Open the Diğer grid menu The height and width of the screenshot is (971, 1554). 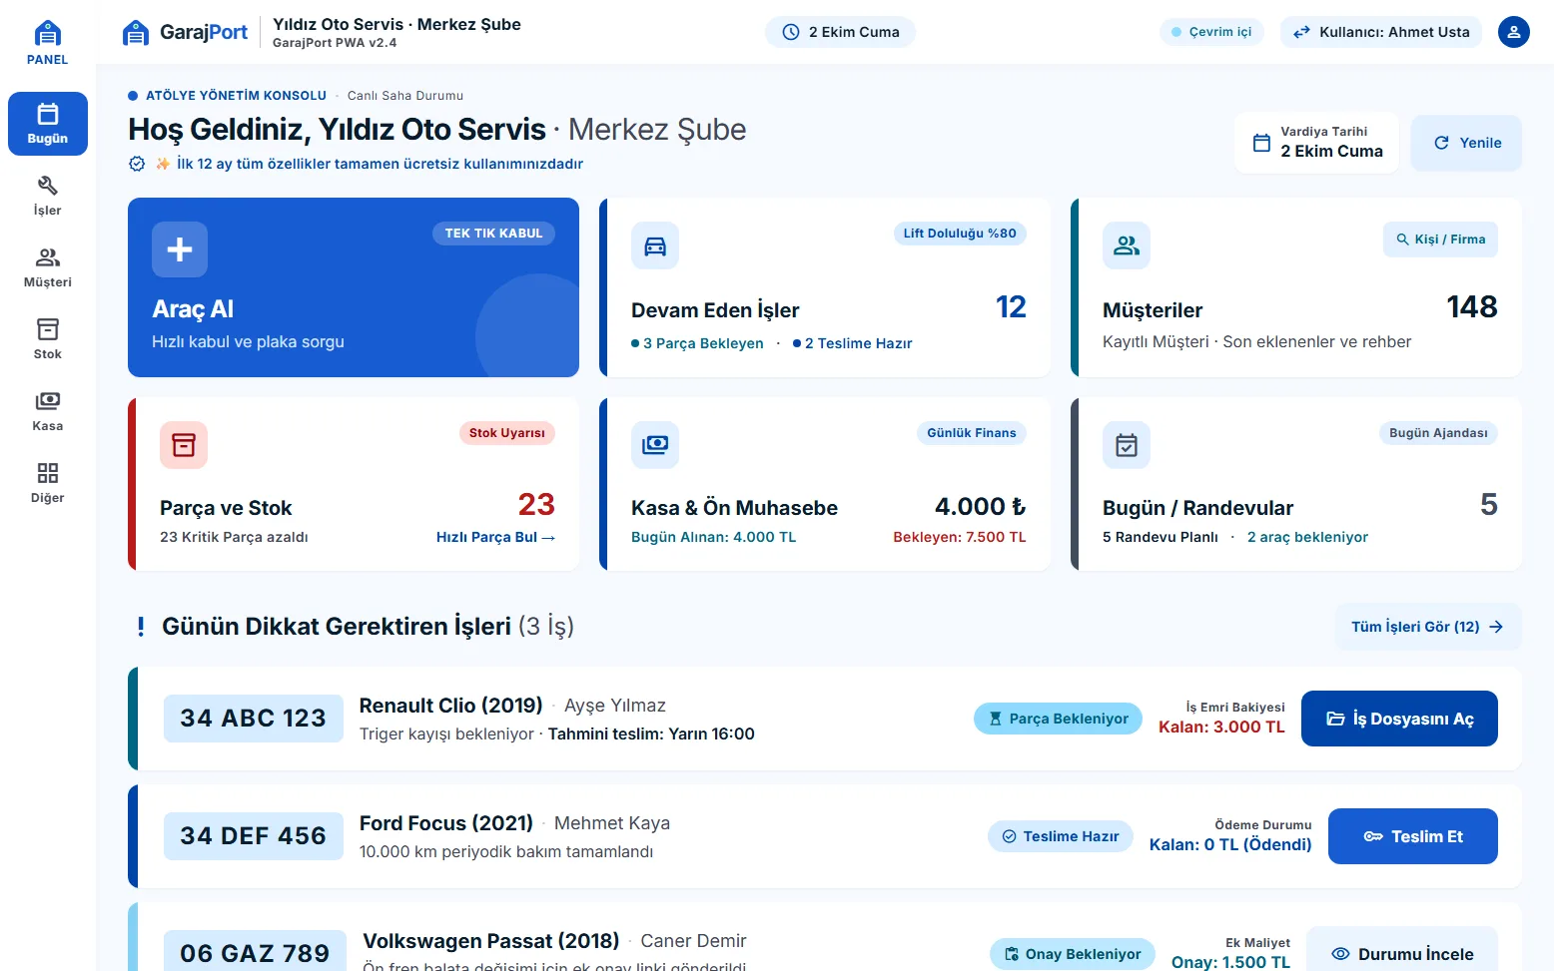tap(48, 483)
